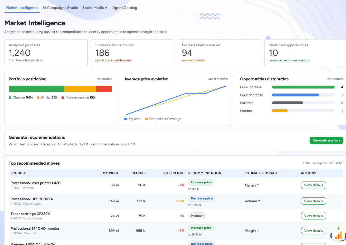Viewport: 346px width, 245px height.
Task: View details for Toner cartridge CF289X
Action: [x=314, y=216]
